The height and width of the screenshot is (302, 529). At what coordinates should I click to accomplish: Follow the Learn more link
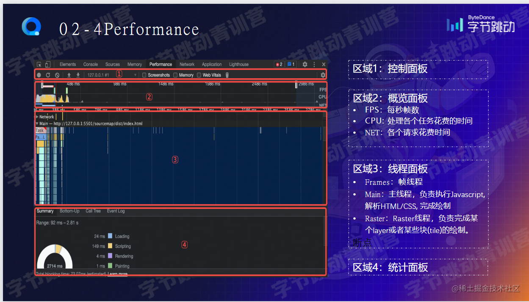[x=117, y=274]
